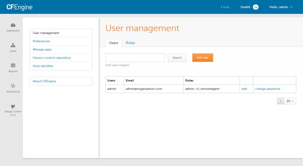Click the CFEngine logo
The height and width of the screenshot is (166, 303).
tap(20, 7)
